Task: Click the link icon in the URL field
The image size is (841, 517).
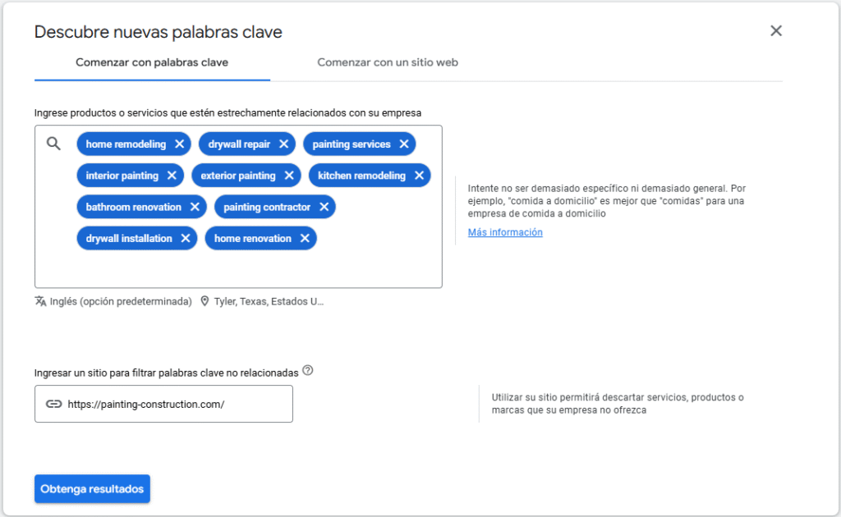Action: point(53,404)
